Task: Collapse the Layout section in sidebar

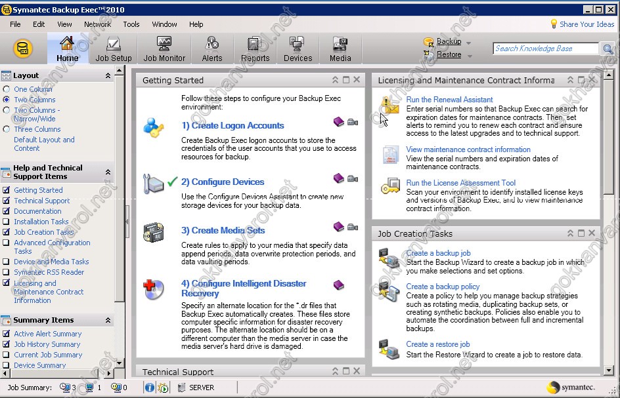Action: (x=108, y=75)
